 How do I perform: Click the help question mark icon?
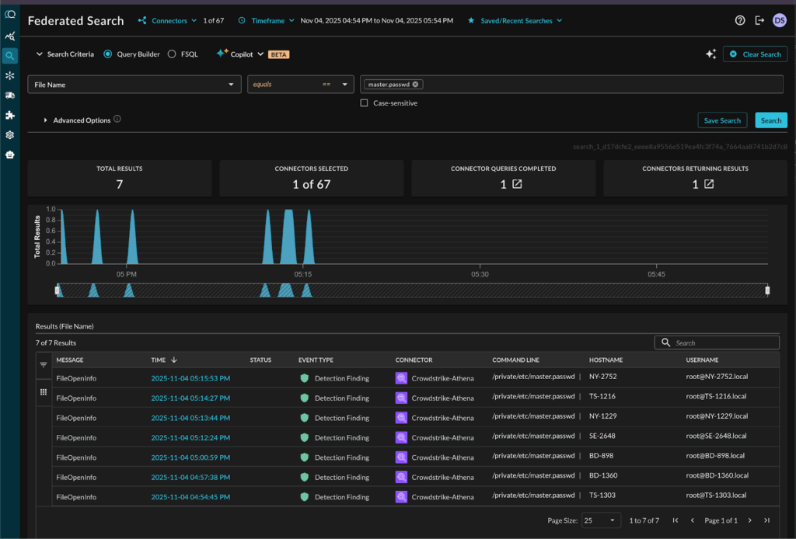coord(740,21)
